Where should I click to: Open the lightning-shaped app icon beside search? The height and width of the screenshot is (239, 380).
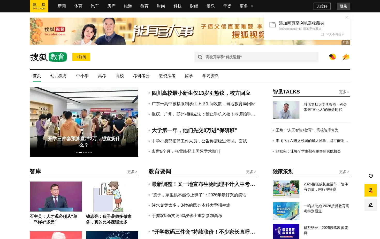(x=346, y=57)
